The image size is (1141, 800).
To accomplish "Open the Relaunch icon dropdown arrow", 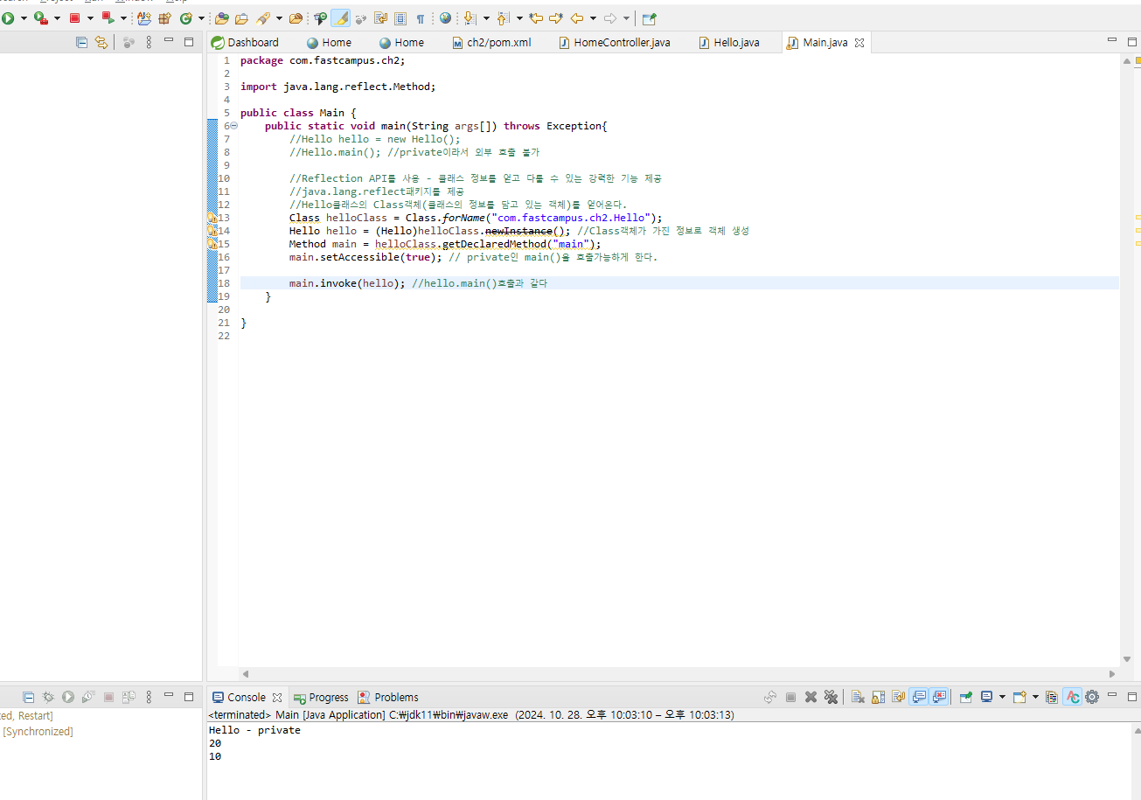I will [x=123, y=17].
